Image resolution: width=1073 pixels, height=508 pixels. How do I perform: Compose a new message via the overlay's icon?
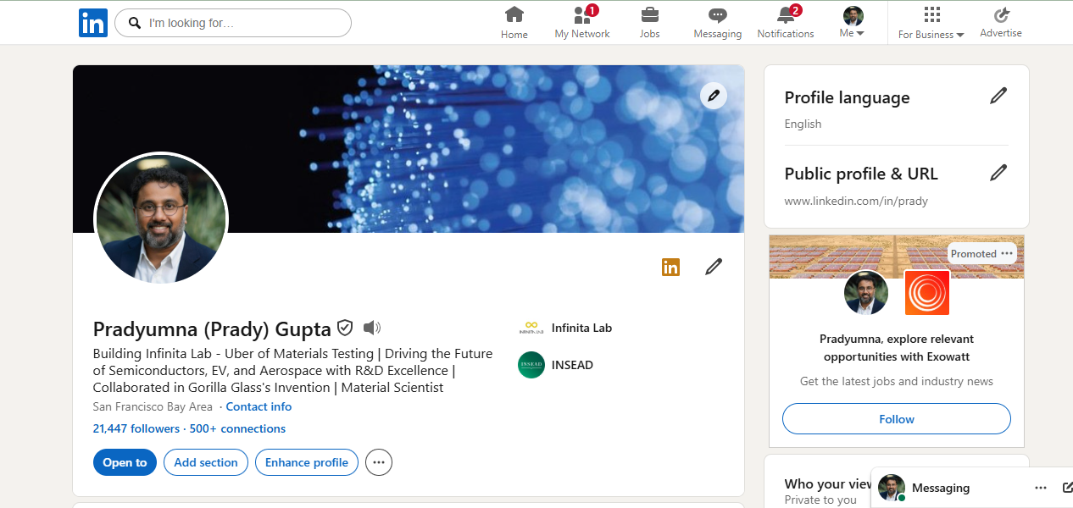coord(1067,488)
